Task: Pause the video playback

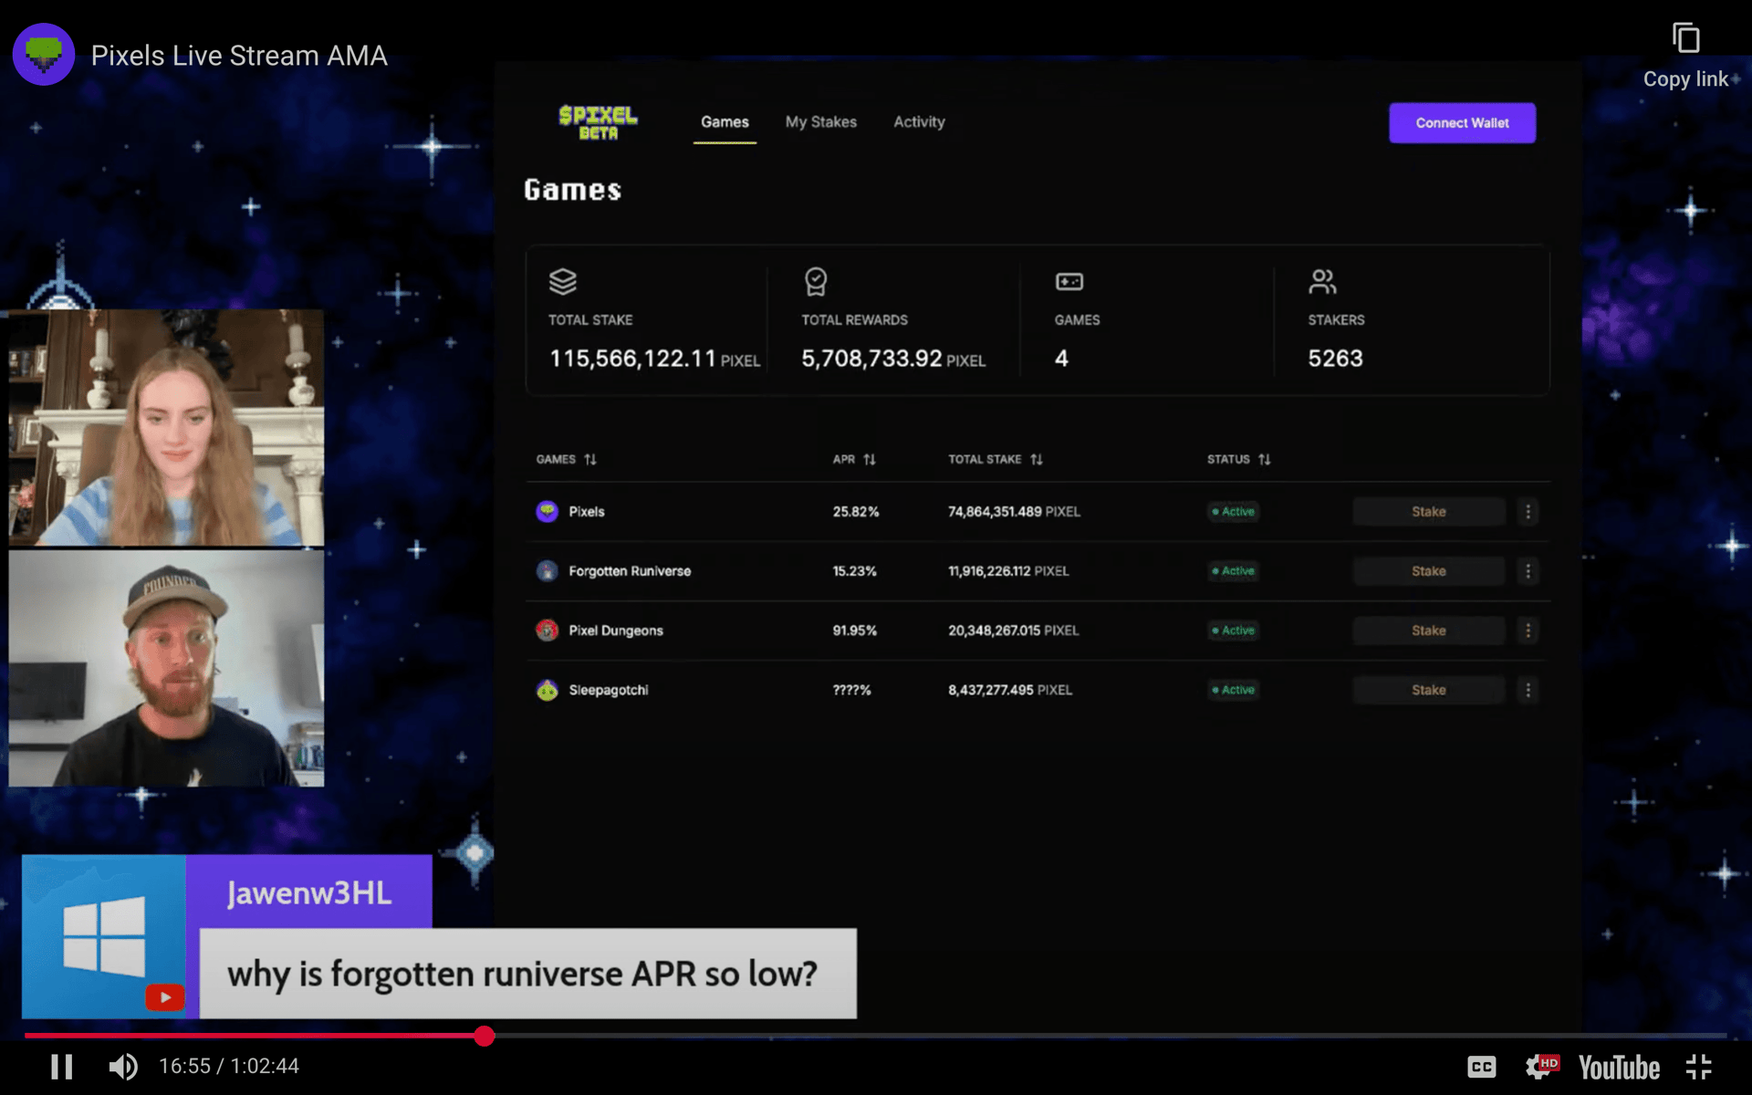Action: [61, 1066]
